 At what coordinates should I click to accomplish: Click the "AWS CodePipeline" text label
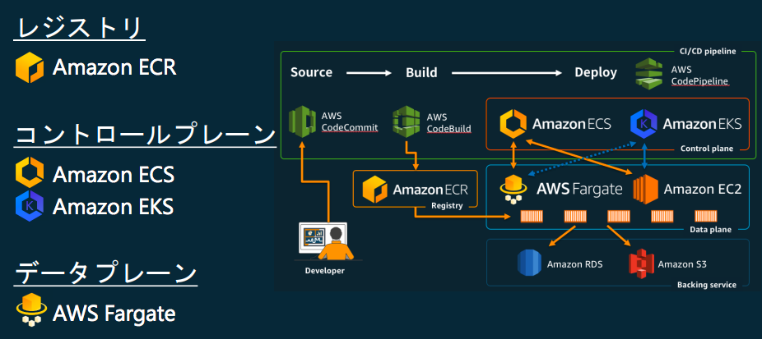tap(699, 76)
